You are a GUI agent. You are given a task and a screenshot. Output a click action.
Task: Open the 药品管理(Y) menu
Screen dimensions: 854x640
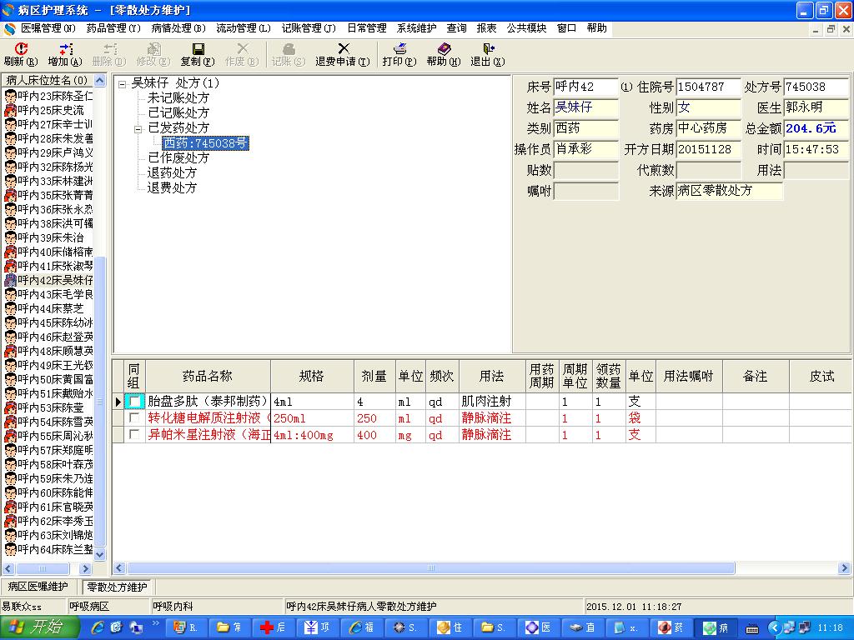pyautogui.click(x=113, y=28)
